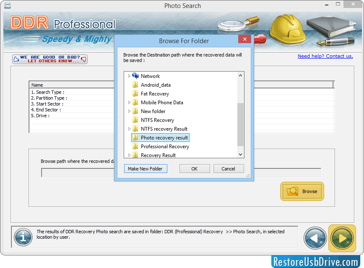Click the DDR Professional logo

63,23
